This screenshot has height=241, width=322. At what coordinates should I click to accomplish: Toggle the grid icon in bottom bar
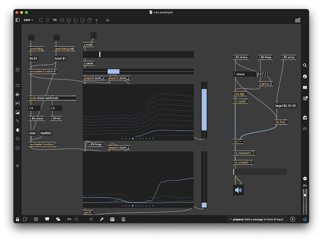pyautogui.click(x=76, y=219)
